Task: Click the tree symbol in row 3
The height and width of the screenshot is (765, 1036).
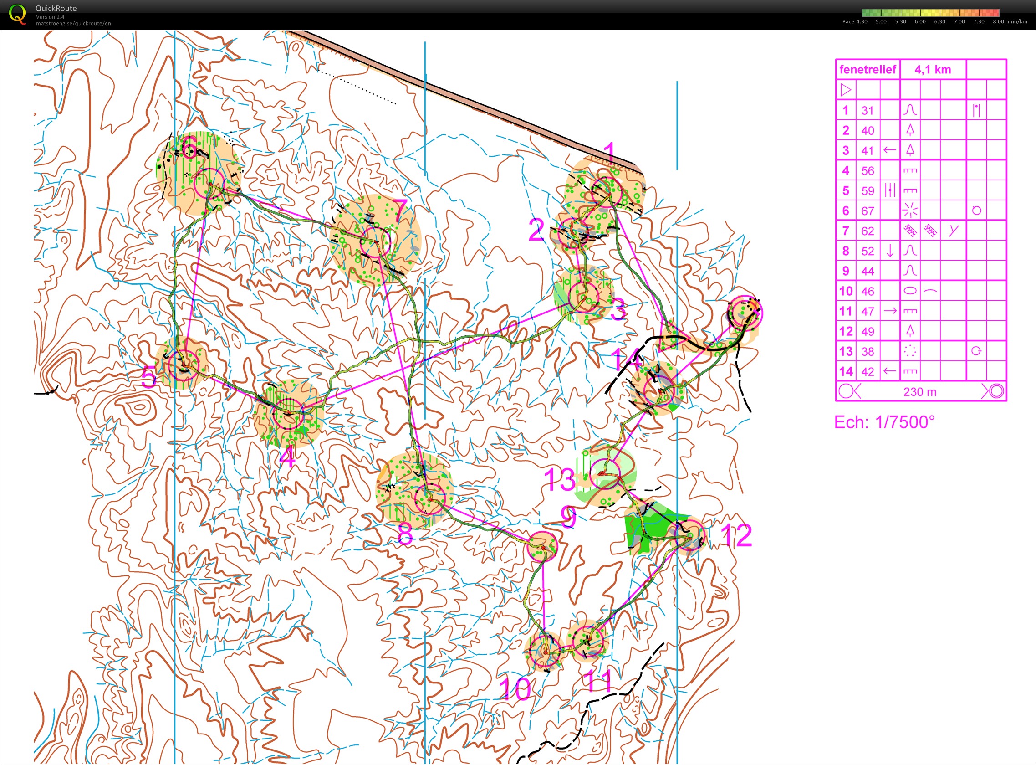Action: pos(910,150)
